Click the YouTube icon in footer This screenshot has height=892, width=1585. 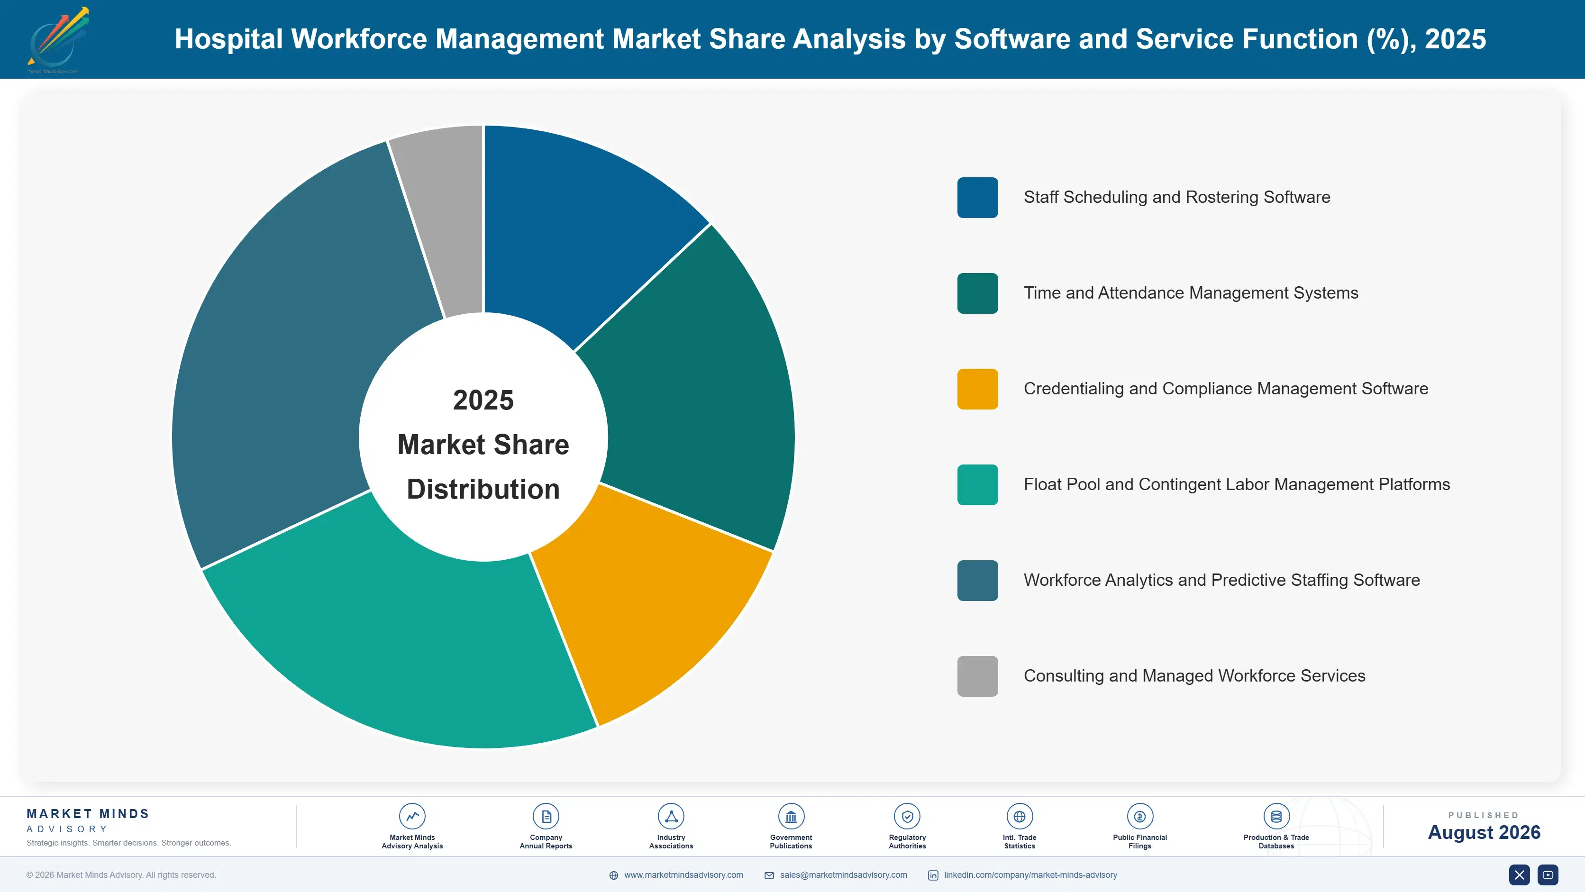click(x=1548, y=875)
